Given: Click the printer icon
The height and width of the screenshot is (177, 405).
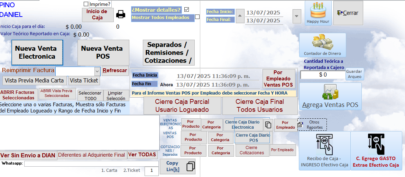Looking at the screenshot, I should point(120,14).
